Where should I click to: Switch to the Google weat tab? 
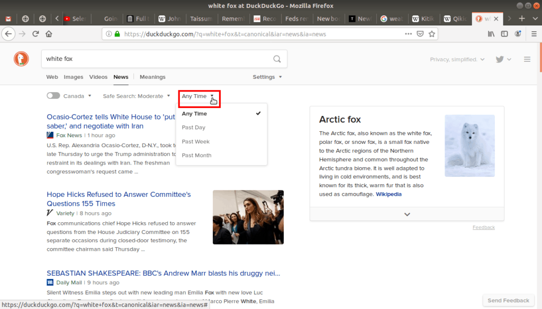click(392, 19)
